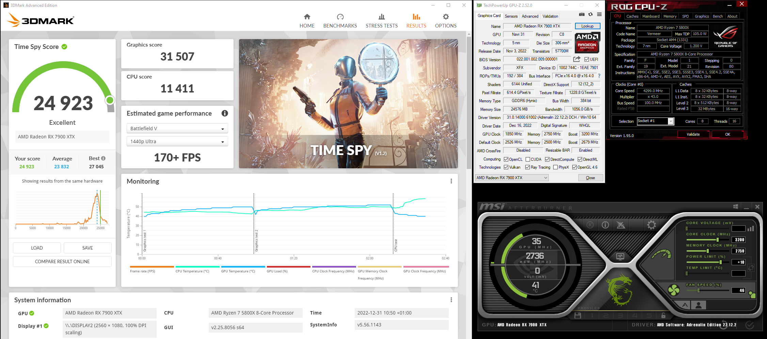Apply Afterburner settings with the checkmark

point(749,325)
